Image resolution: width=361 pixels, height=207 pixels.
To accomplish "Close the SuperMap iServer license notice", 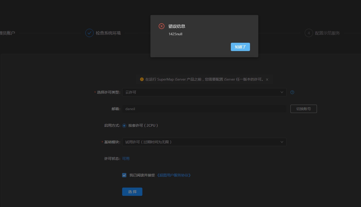I will point(267,80).
